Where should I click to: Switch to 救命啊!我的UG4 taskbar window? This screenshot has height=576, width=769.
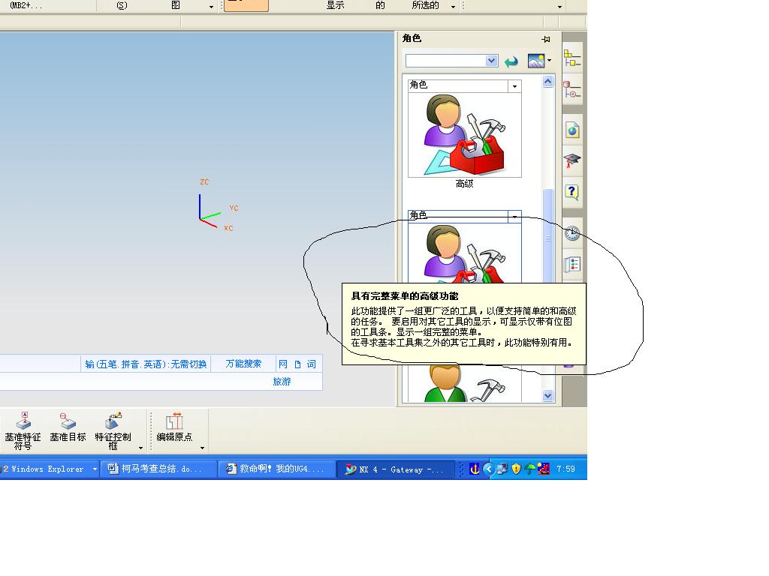coord(276,469)
